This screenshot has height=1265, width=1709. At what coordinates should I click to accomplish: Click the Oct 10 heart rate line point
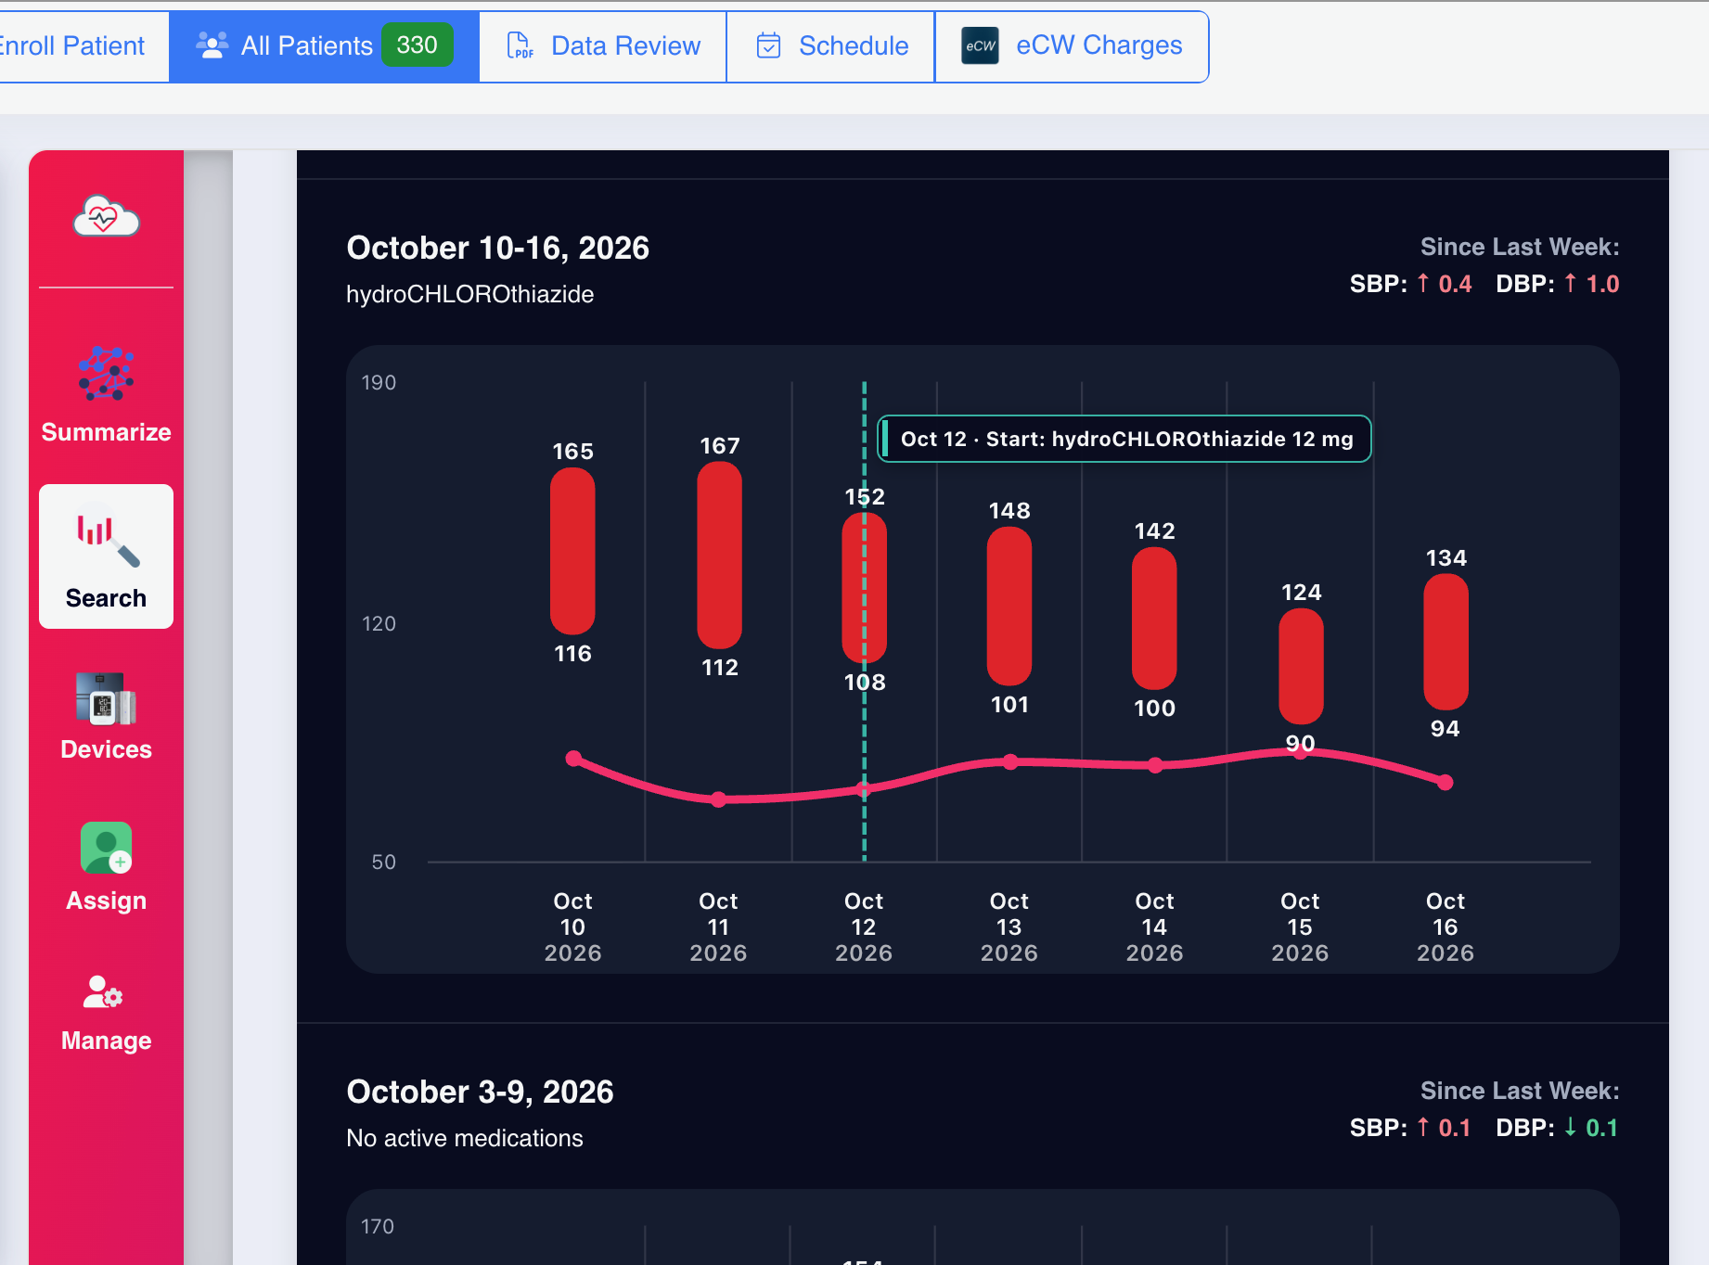(x=573, y=759)
